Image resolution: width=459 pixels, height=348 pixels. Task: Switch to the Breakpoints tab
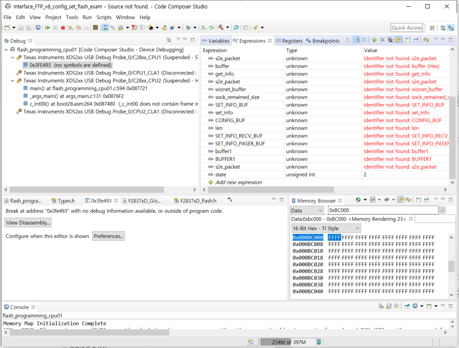point(323,41)
